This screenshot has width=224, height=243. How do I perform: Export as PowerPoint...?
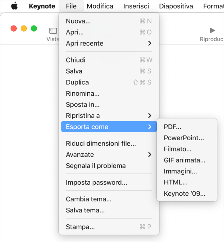pyautogui.click(x=187, y=138)
